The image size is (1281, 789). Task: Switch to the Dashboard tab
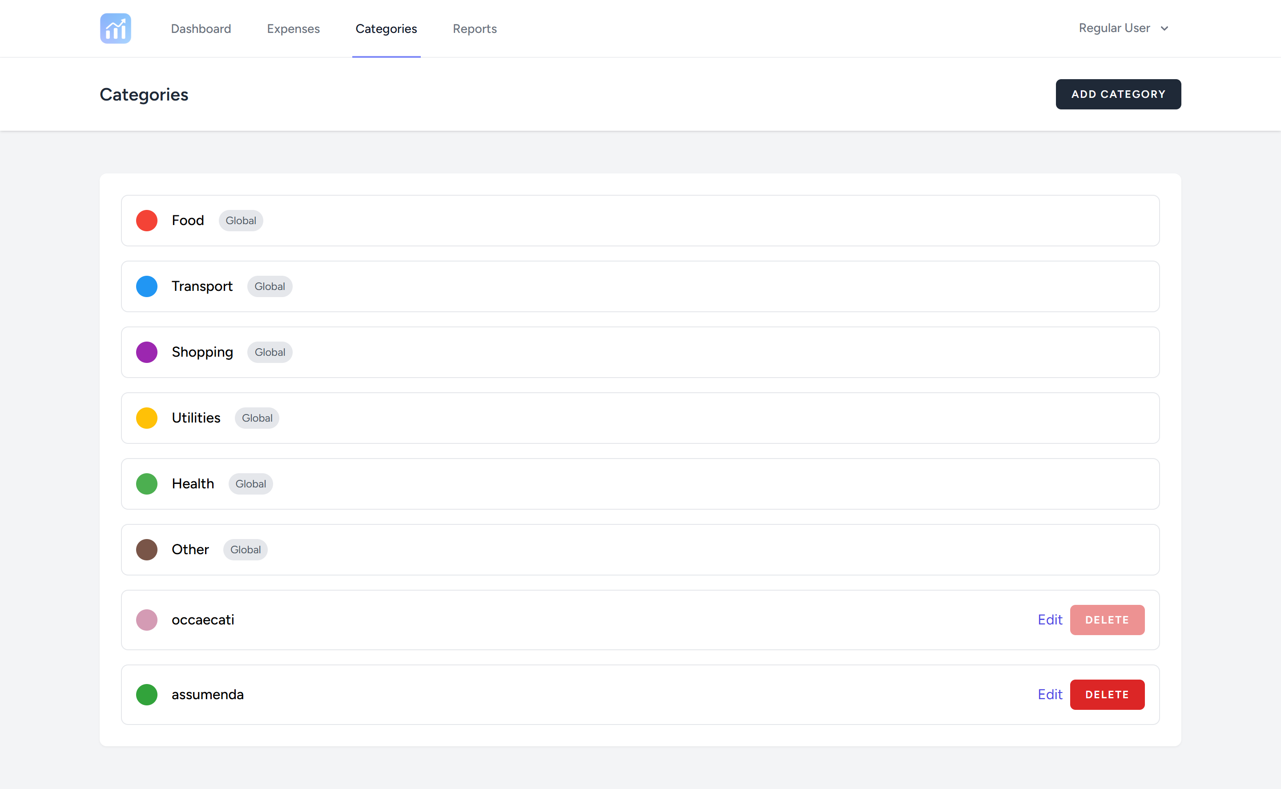[x=201, y=29]
